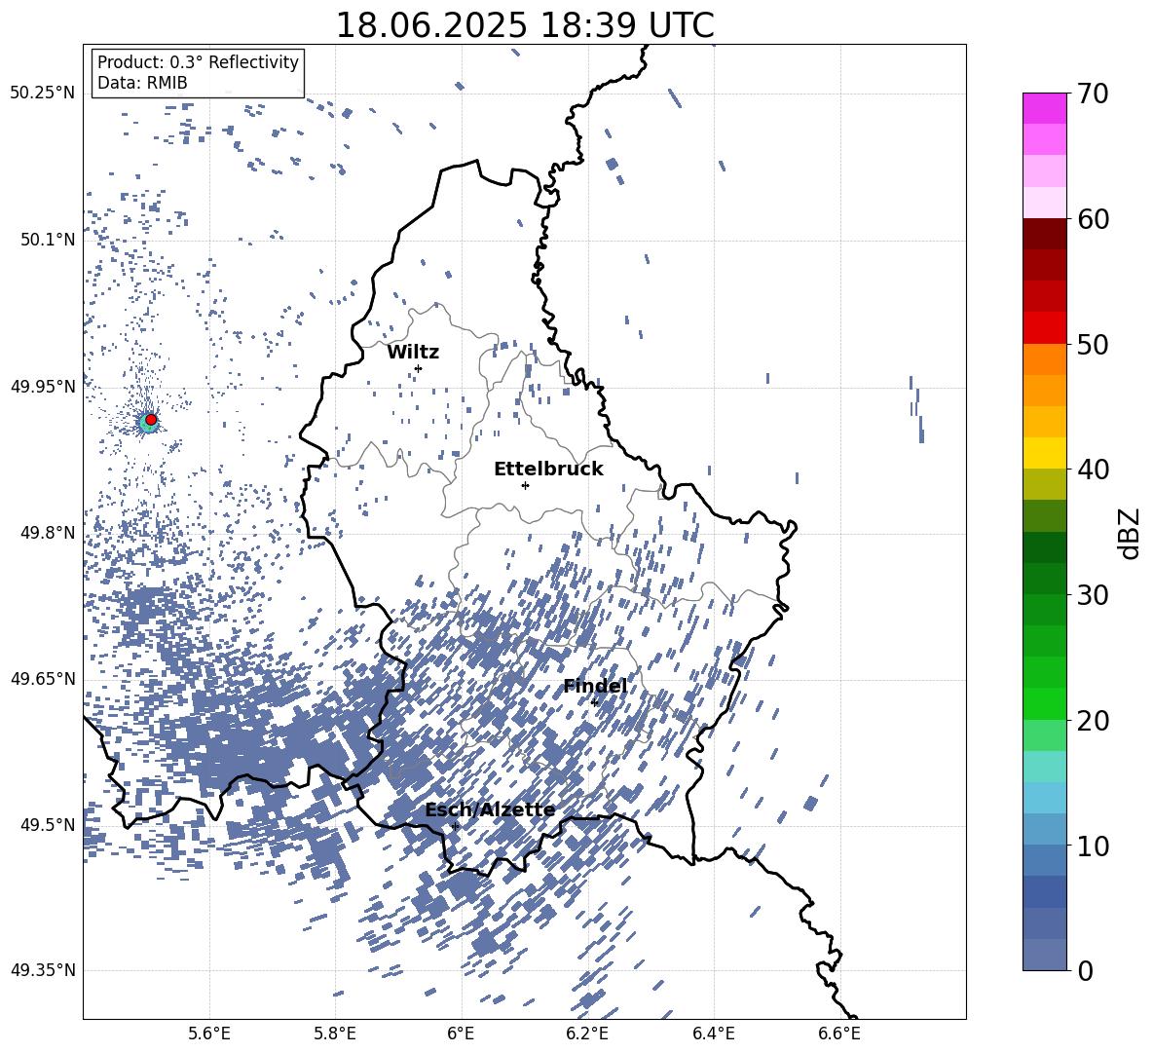This screenshot has height=1053, width=1153.
Task: Click the bright green colorbar swatch near 20
Action: [x=1044, y=703]
